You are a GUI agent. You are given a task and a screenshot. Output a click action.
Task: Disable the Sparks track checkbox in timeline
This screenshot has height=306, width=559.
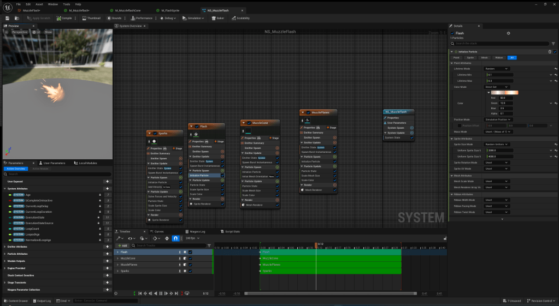190,271
